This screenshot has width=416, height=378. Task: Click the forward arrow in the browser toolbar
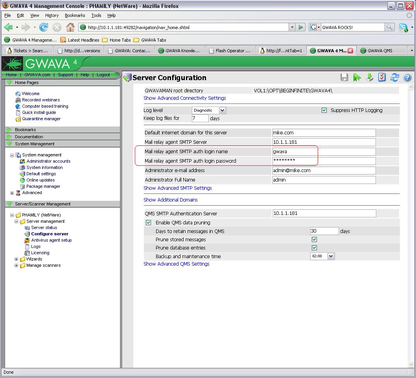click(x=26, y=27)
